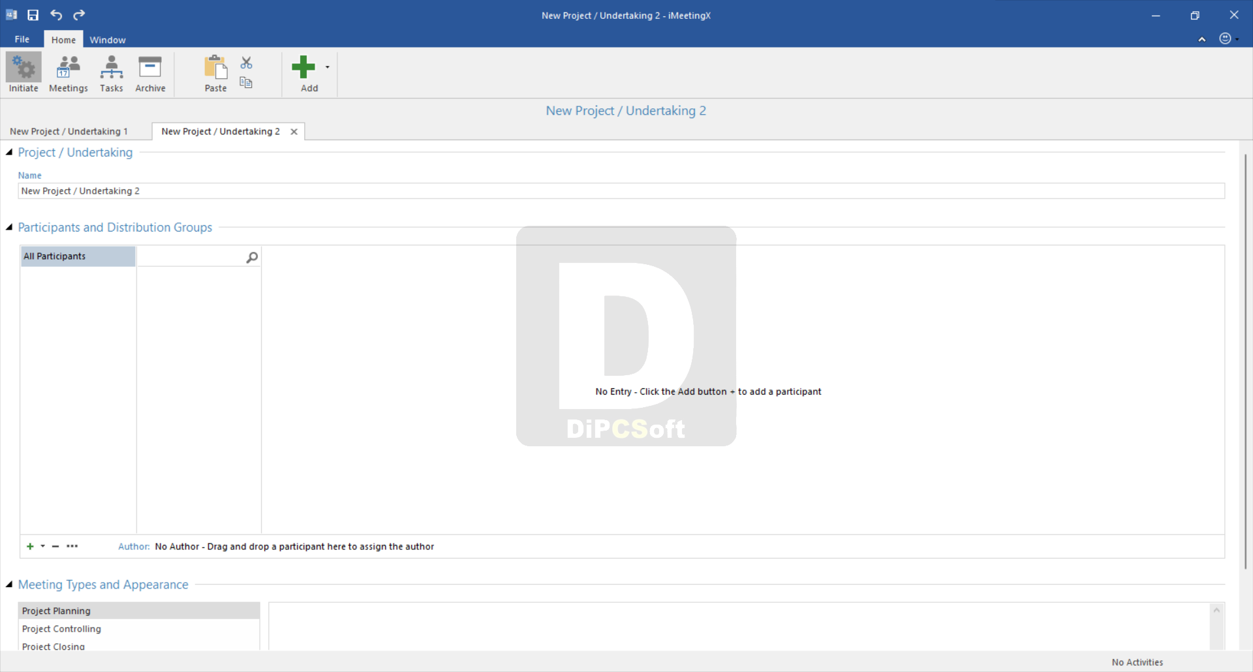The height and width of the screenshot is (672, 1253).
Task: Select the Project Closing meeting type
Action: 139,646
